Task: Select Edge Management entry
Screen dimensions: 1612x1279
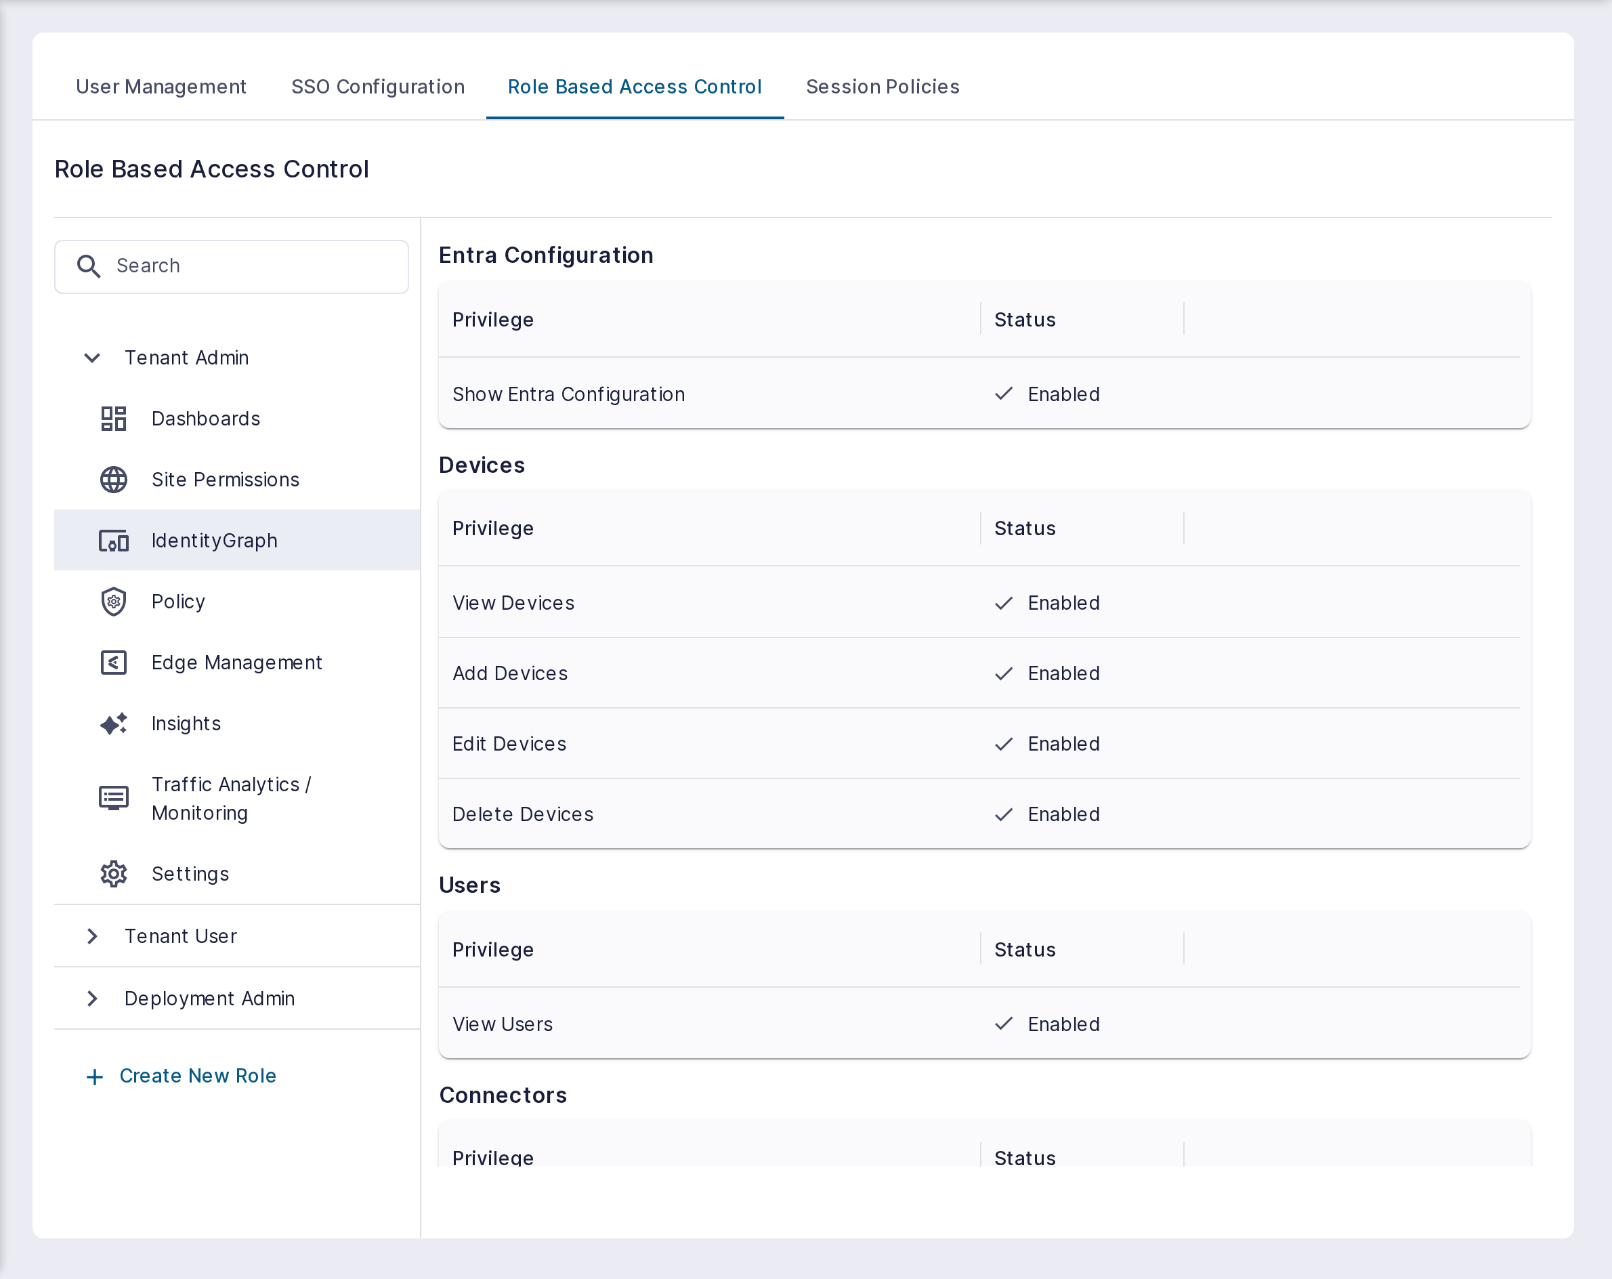Action: coord(236,663)
